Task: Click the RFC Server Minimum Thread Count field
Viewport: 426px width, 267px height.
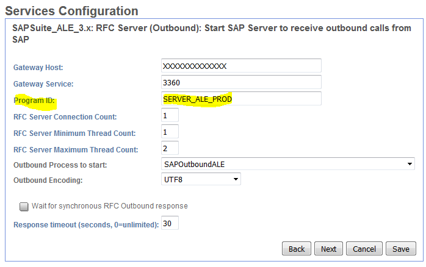Action: pyautogui.click(x=170, y=132)
